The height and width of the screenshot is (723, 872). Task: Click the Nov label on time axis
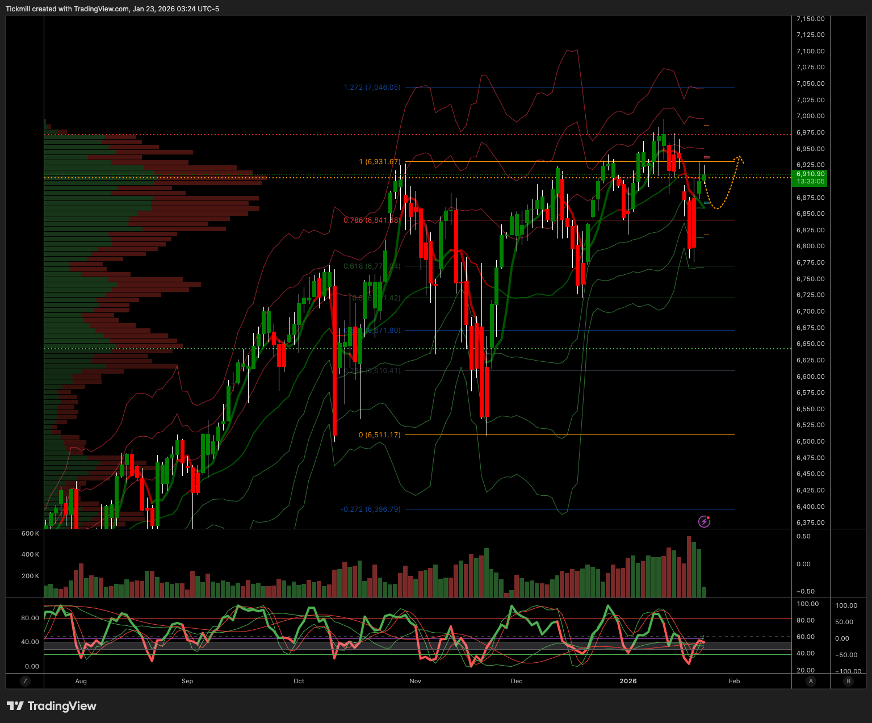point(415,681)
